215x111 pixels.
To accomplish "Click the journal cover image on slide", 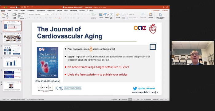I will (47, 62).
